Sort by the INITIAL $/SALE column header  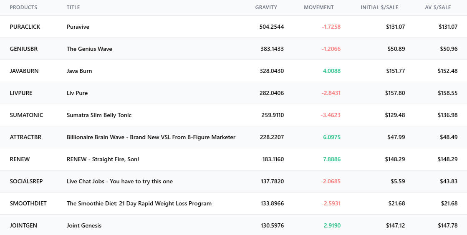[379, 7]
